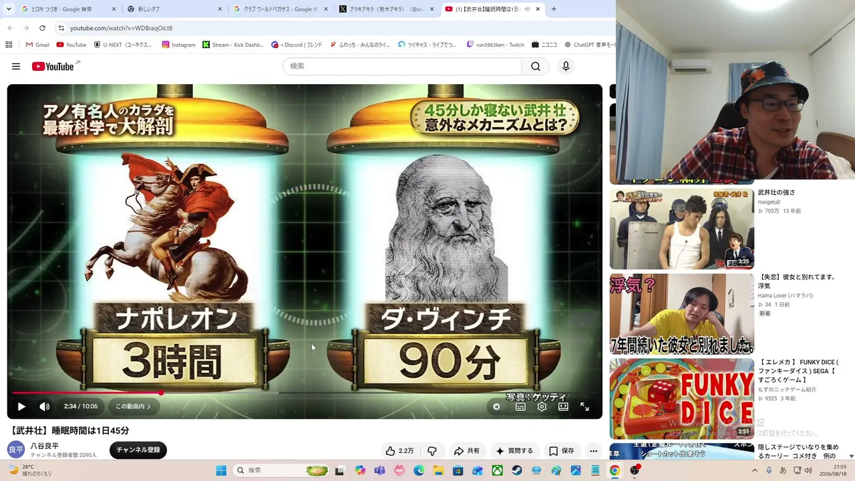Viewport: 855px width, 481px height.
Task: Open the FUNKY DICE video thumbnail
Action: click(x=681, y=399)
